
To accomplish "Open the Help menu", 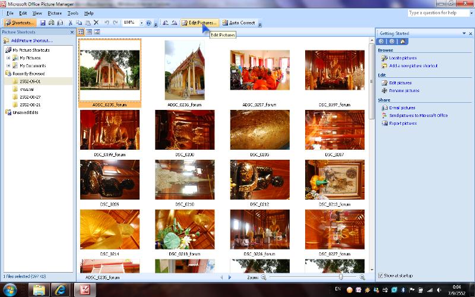I will click(x=88, y=13).
